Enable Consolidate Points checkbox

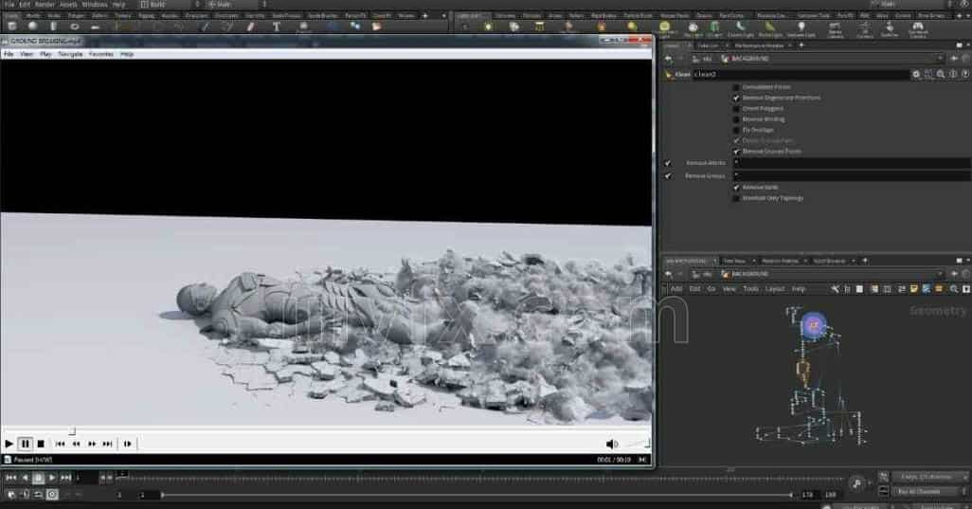click(736, 87)
